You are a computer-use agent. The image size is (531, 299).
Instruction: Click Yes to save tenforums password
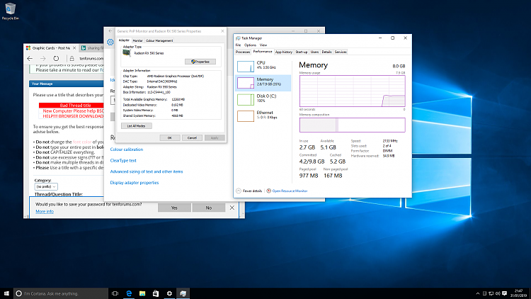tap(174, 208)
